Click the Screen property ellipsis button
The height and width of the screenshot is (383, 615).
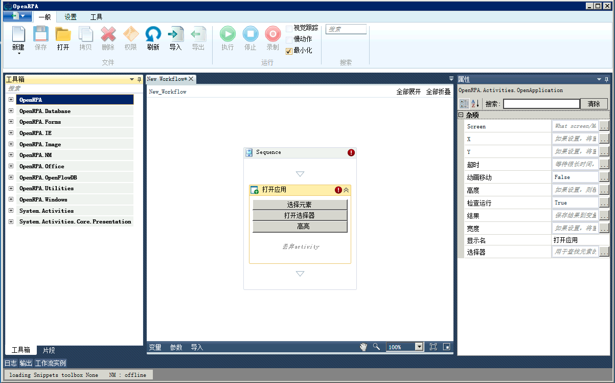[x=604, y=126]
